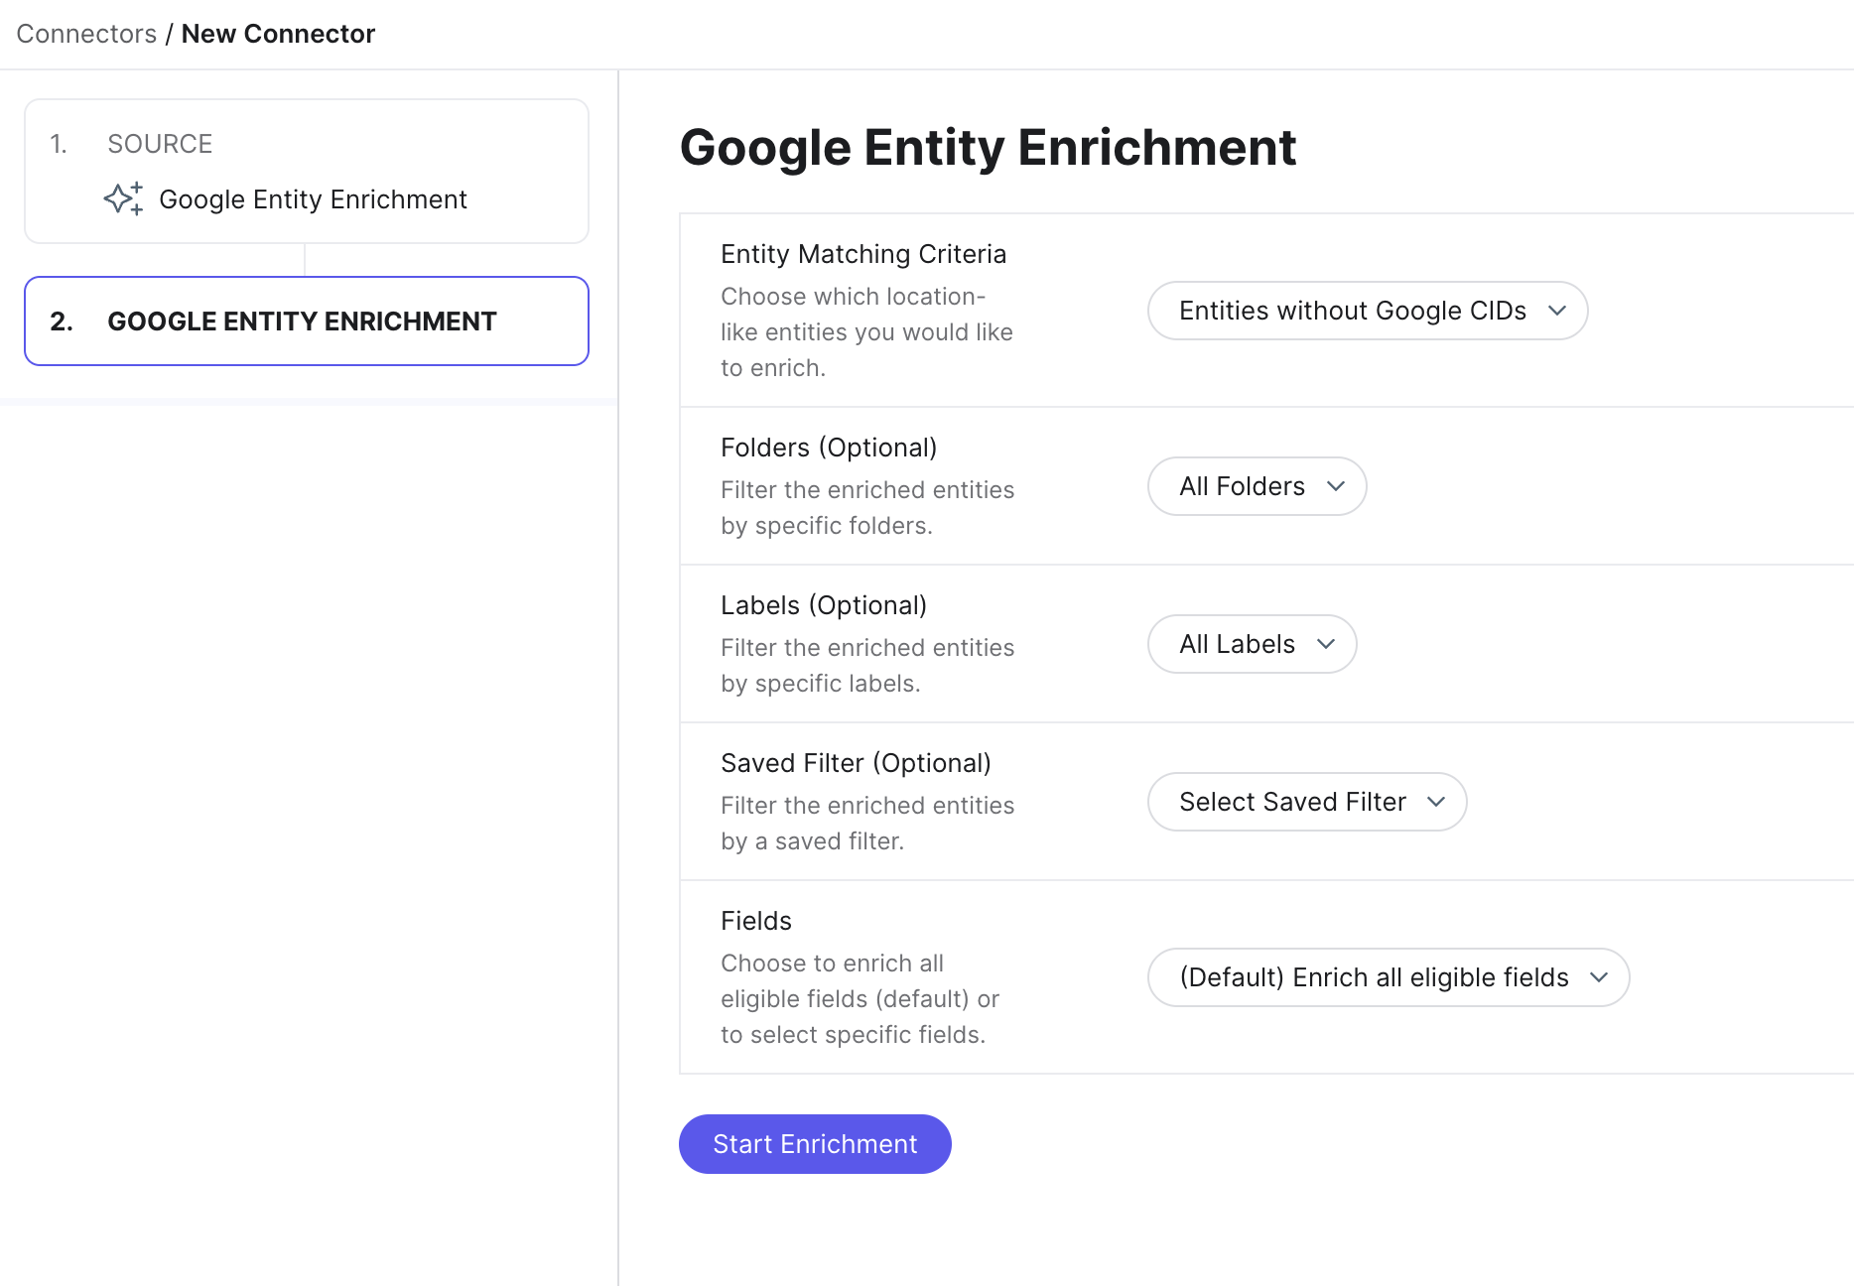Click 'Choose which location-like entities' description
The height and width of the screenshot is (1286, 1854).
(x=866, y=332)
